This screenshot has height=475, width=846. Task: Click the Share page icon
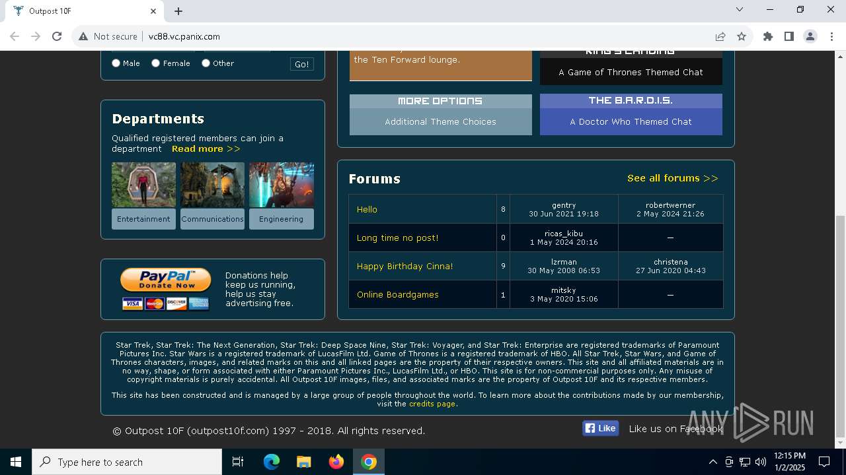[x=720, y=36]
